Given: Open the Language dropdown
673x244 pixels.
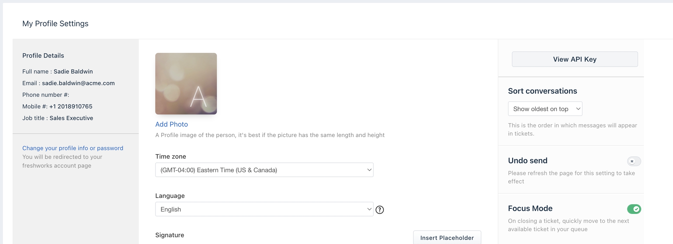Looking at the screenshot, I should click(264, 209).
